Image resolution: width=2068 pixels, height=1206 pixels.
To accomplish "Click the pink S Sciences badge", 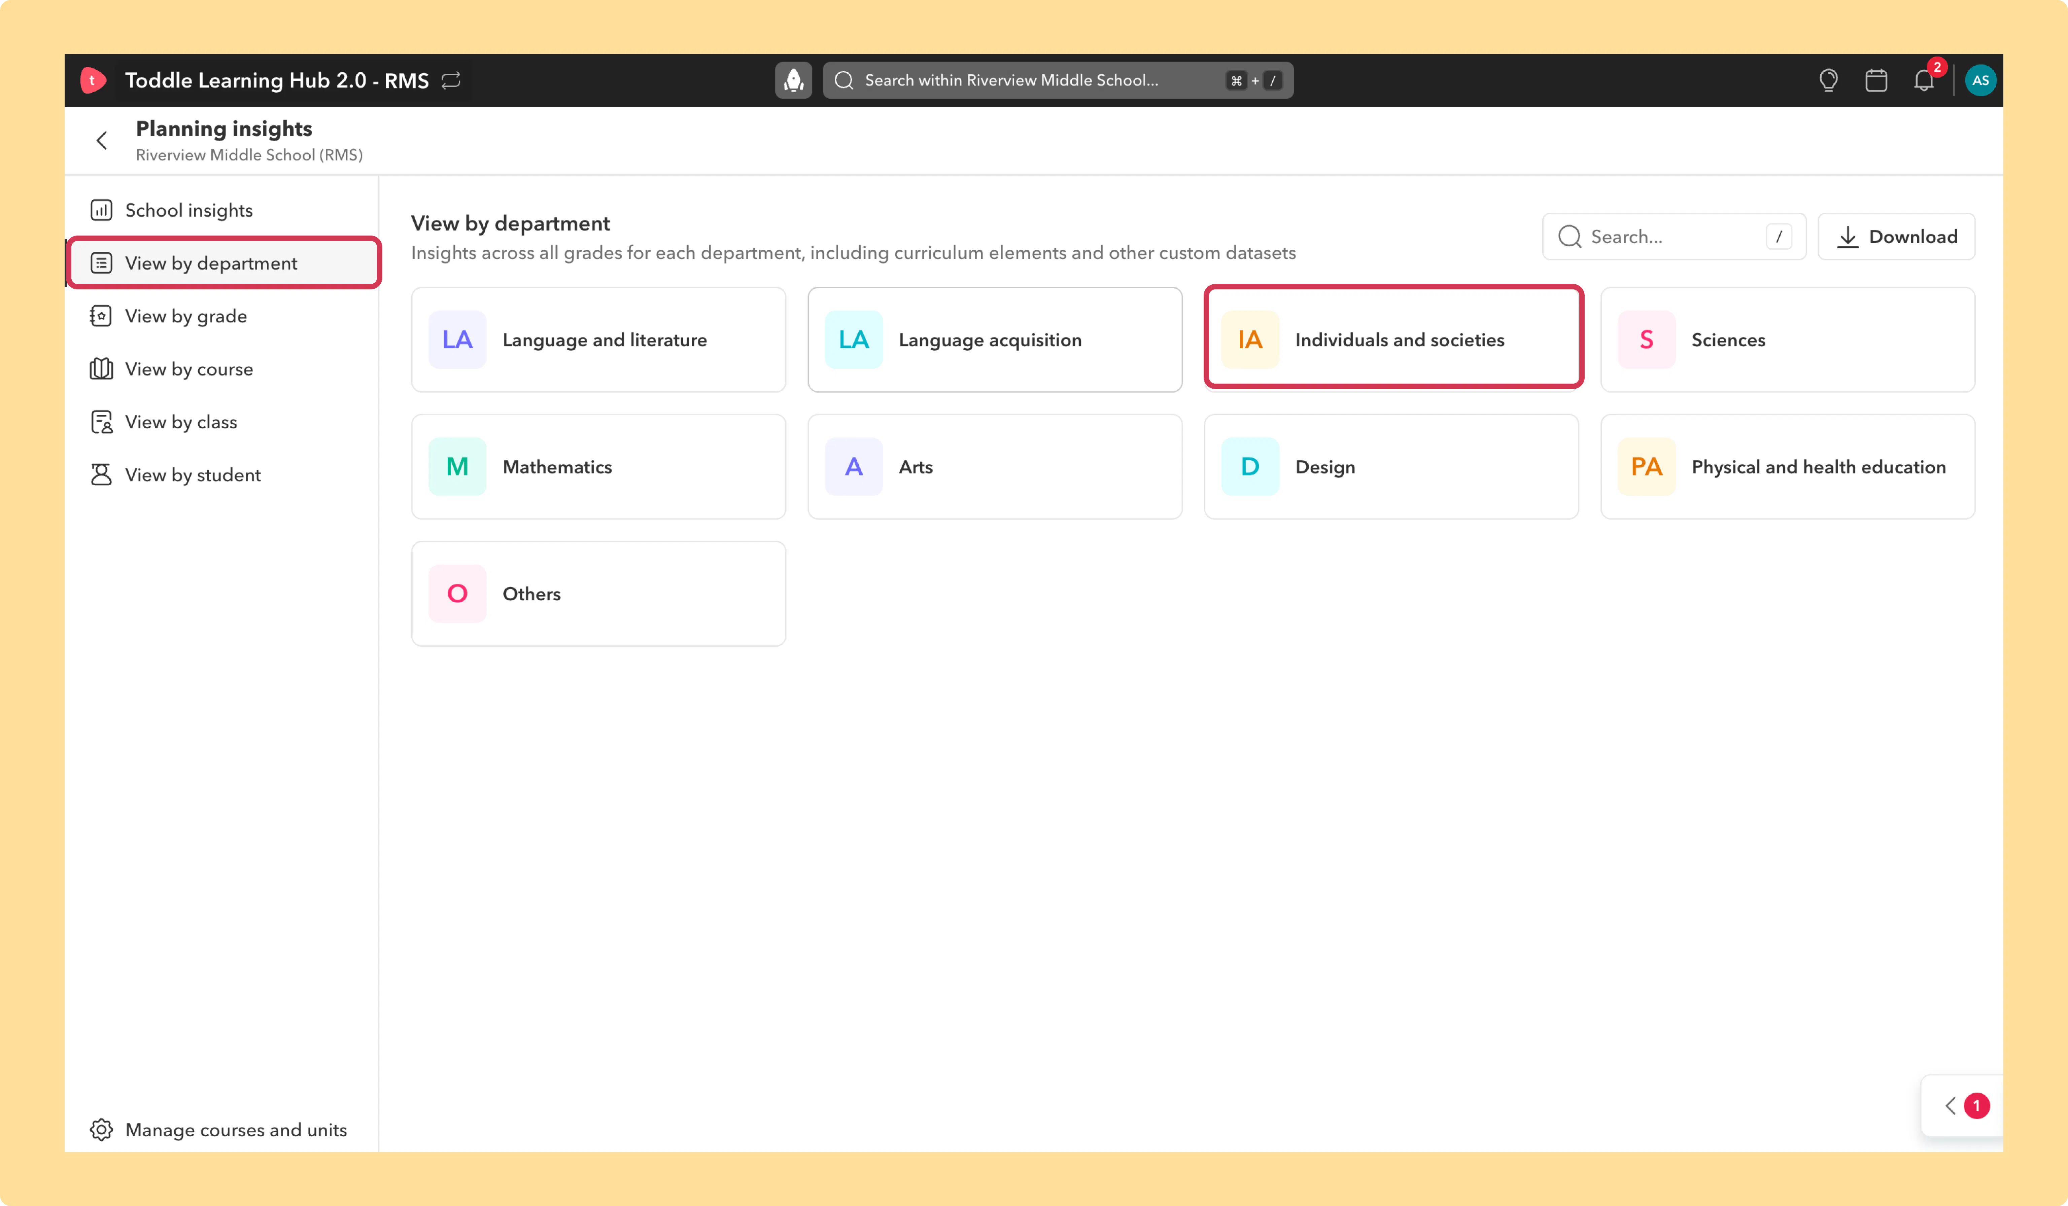I will tap(1646, 340).
